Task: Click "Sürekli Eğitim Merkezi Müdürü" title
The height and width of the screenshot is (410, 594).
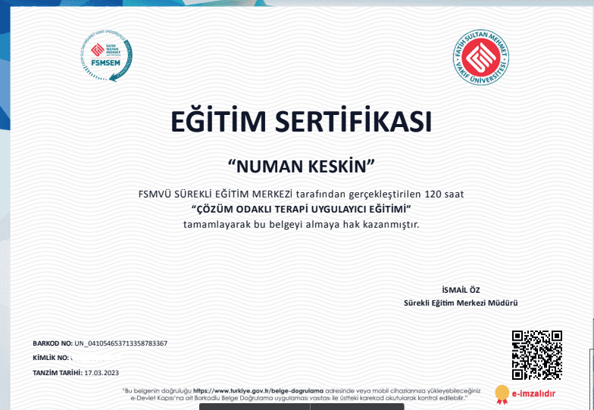Action: (x=461, y=303)
